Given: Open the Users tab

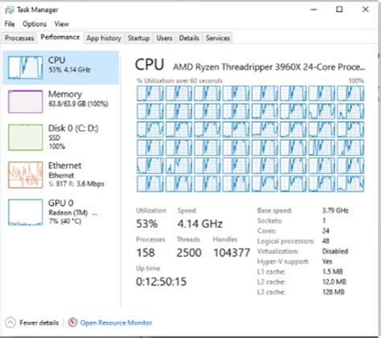Looking at the screenshot, I should tap(164, 38).
